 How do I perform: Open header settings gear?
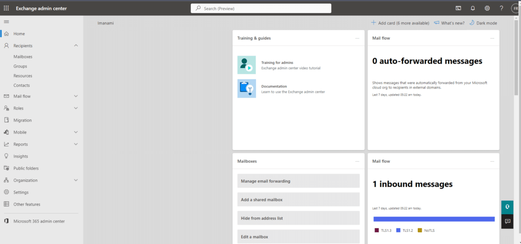click(x=487, y=8)
